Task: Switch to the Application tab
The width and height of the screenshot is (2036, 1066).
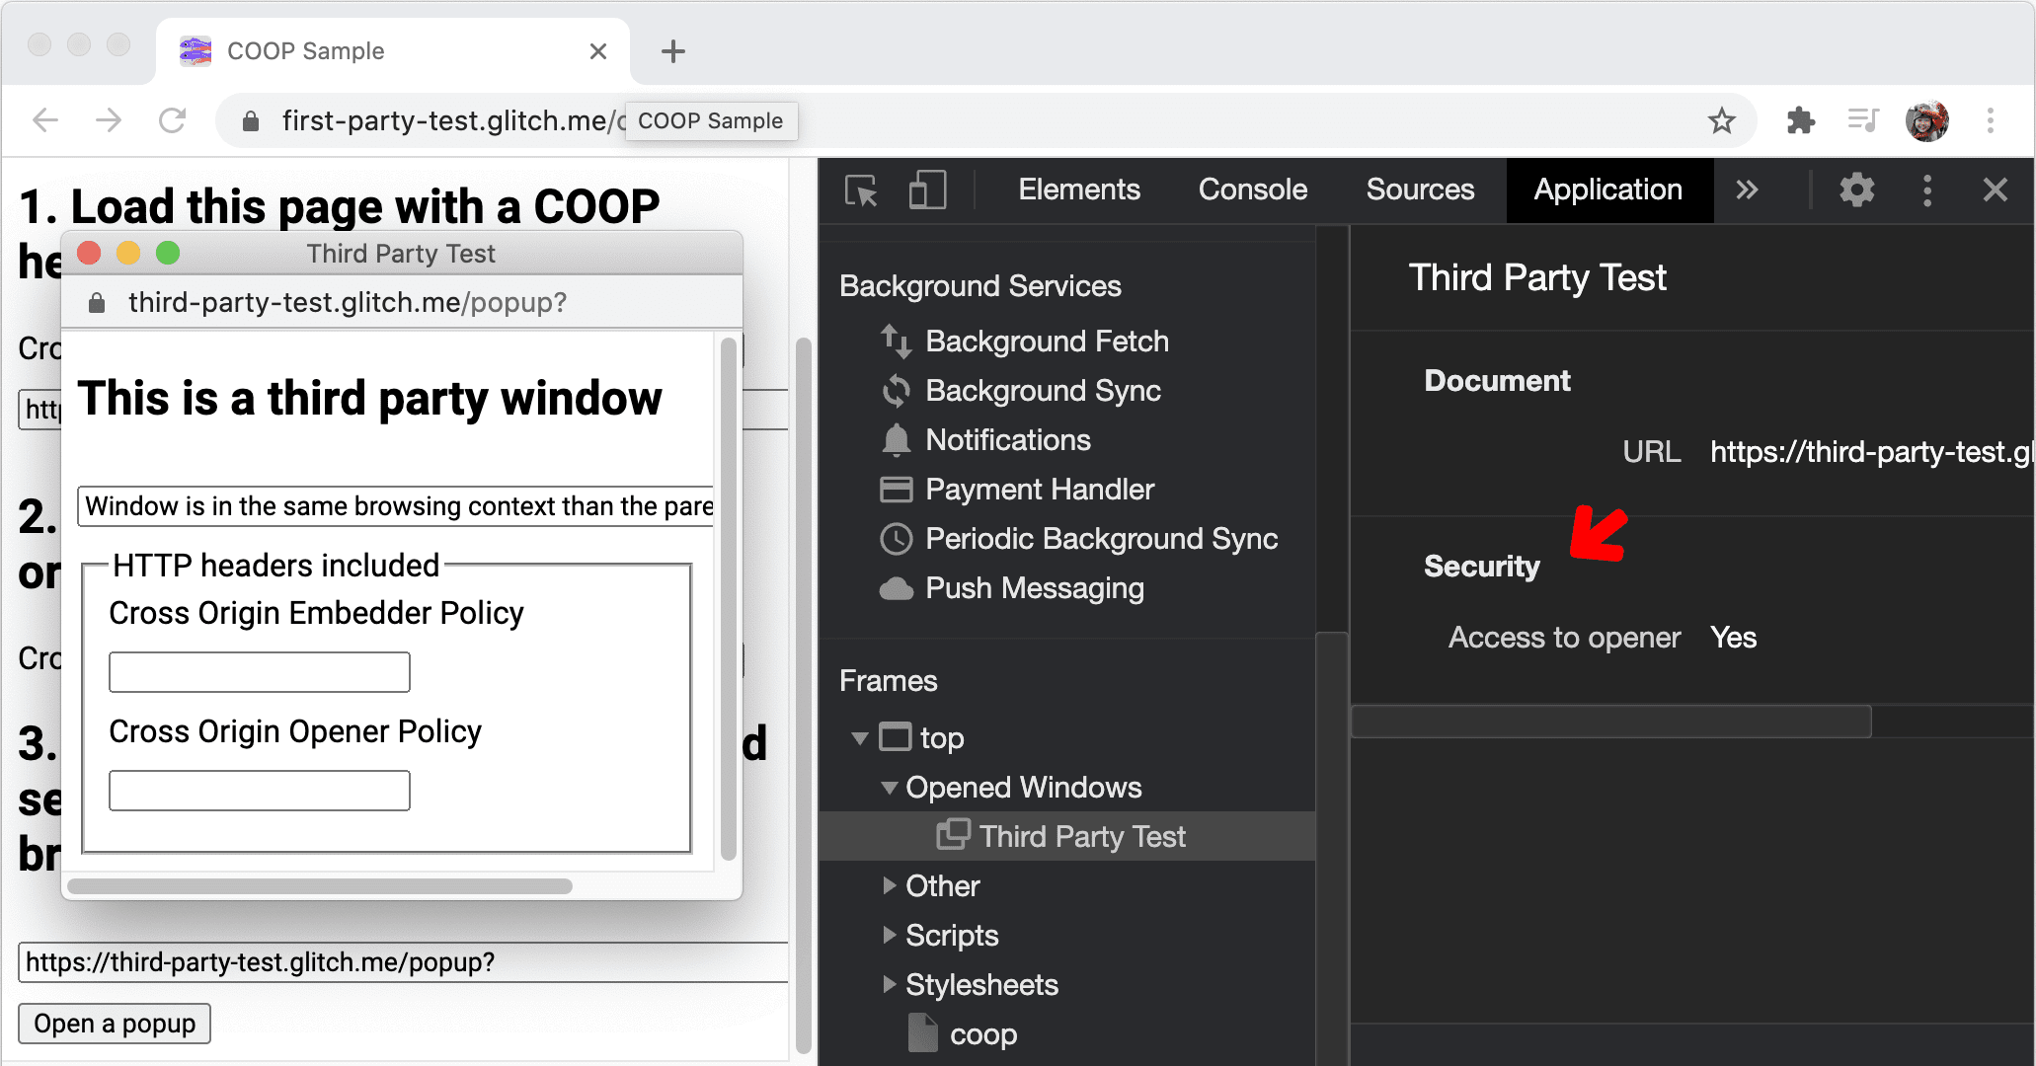Action: point(1606,189)
